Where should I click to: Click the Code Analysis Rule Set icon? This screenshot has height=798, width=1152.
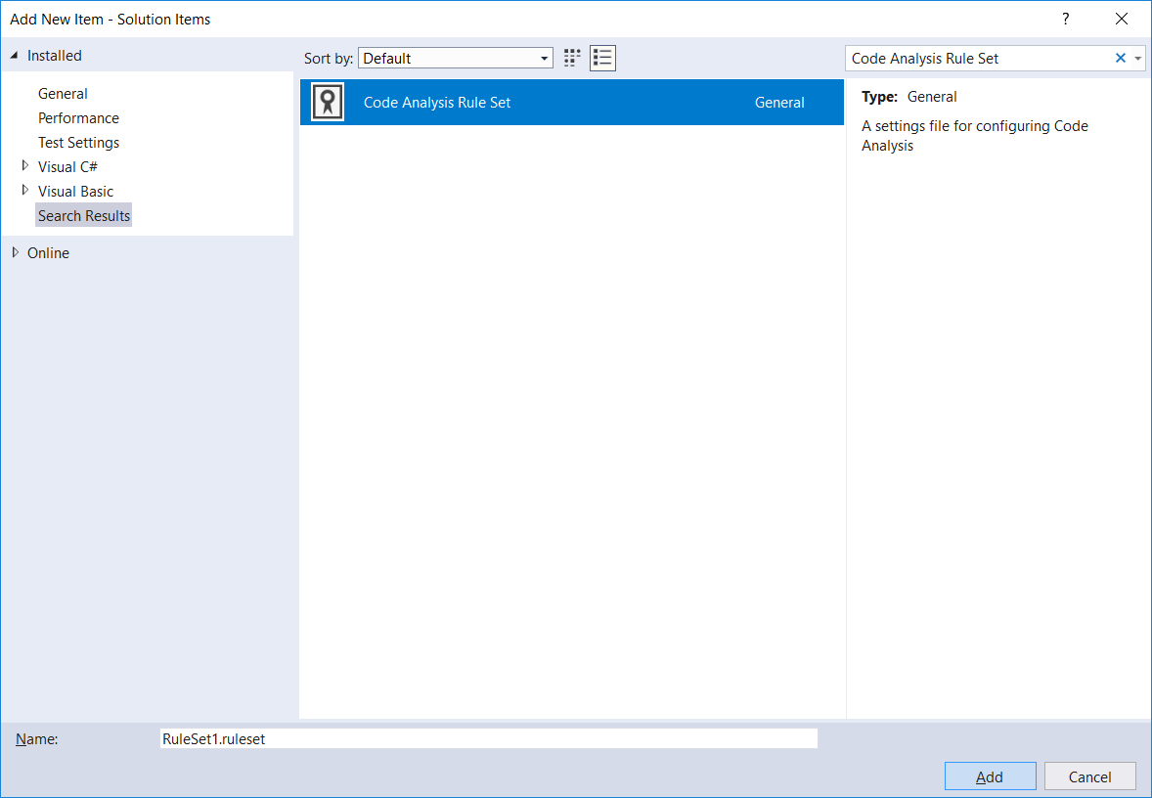[x=328, y=102]
